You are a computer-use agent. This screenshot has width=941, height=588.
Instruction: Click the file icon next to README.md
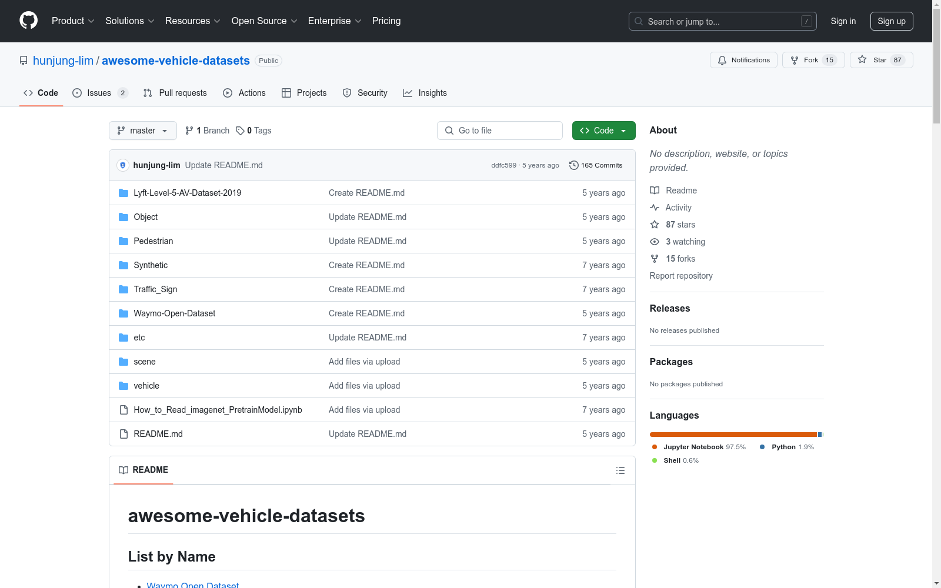tap(124, 434)
